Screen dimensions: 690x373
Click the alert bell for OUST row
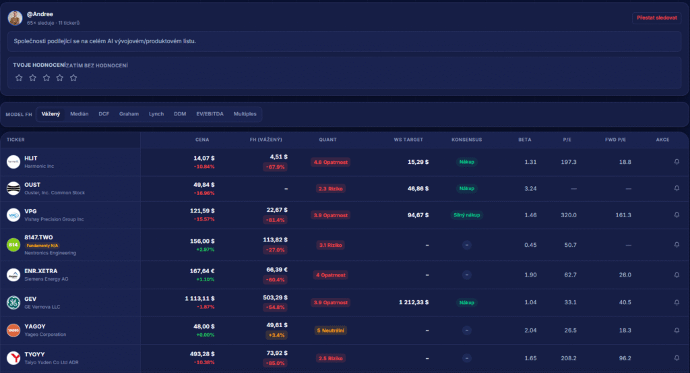(x=677, y=188)
